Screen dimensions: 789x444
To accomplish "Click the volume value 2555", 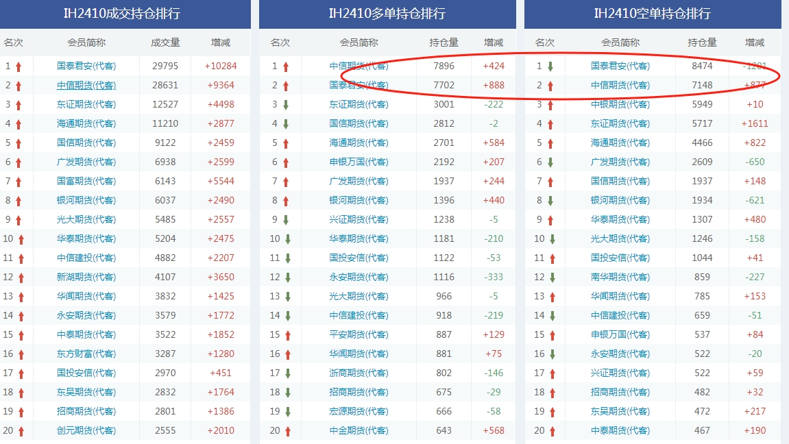I will [x=165, y=430].
